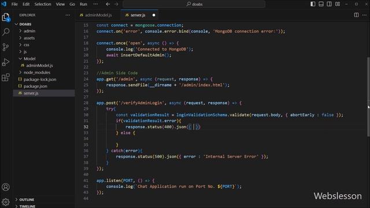This screenshot has width=370, height=208.
Task: Open the Run and Debug view
Action: [6, 62]
